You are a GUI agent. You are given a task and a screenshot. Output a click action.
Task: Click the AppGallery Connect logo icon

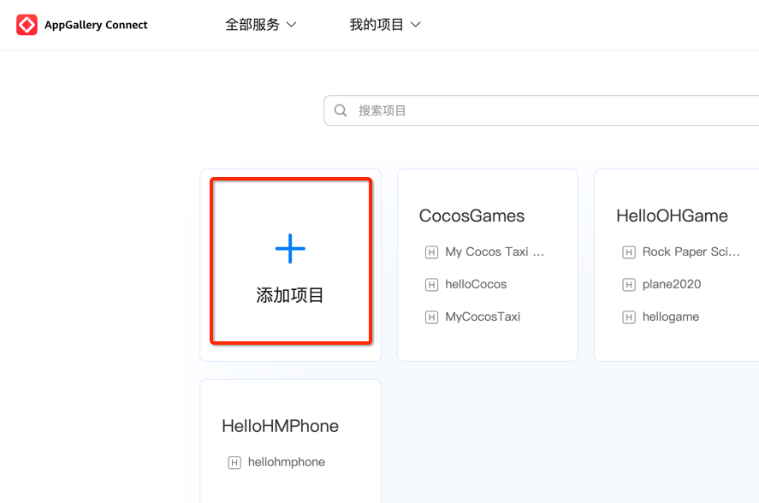[x=27, y=24]
